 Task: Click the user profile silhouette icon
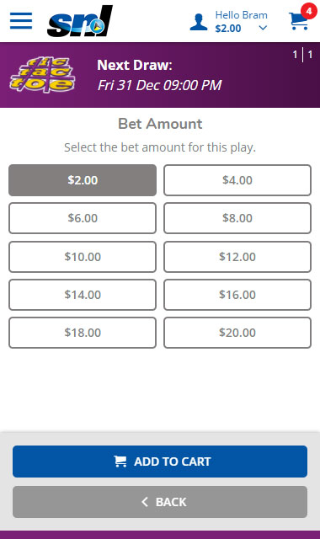pos(199,23)
